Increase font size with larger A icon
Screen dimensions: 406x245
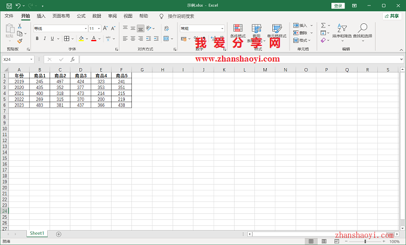pos(106,28)
